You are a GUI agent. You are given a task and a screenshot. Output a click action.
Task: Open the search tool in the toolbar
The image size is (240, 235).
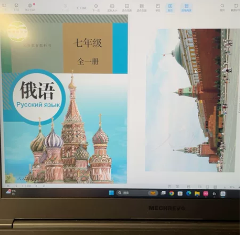coord(222,8)
